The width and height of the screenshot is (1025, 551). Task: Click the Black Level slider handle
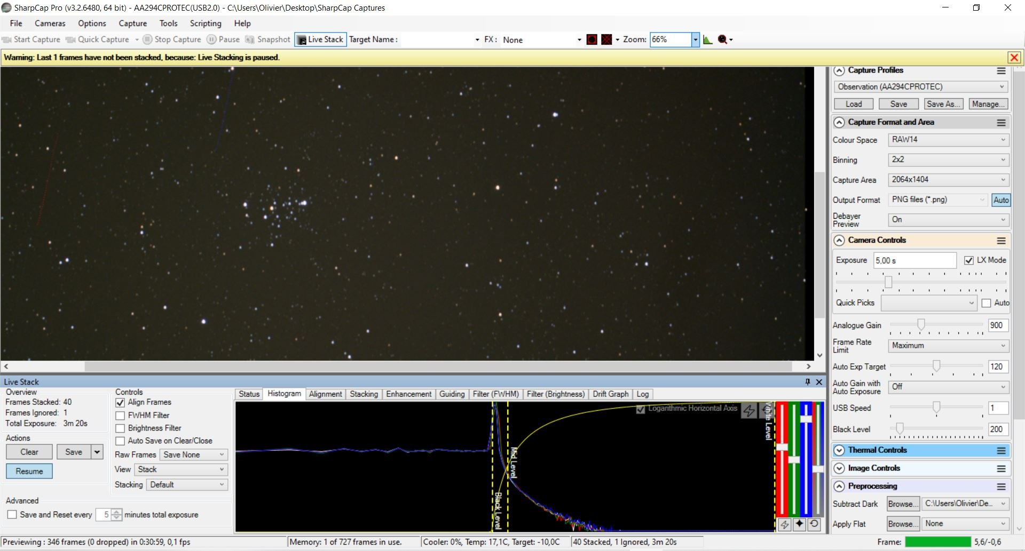click(900, 428)
